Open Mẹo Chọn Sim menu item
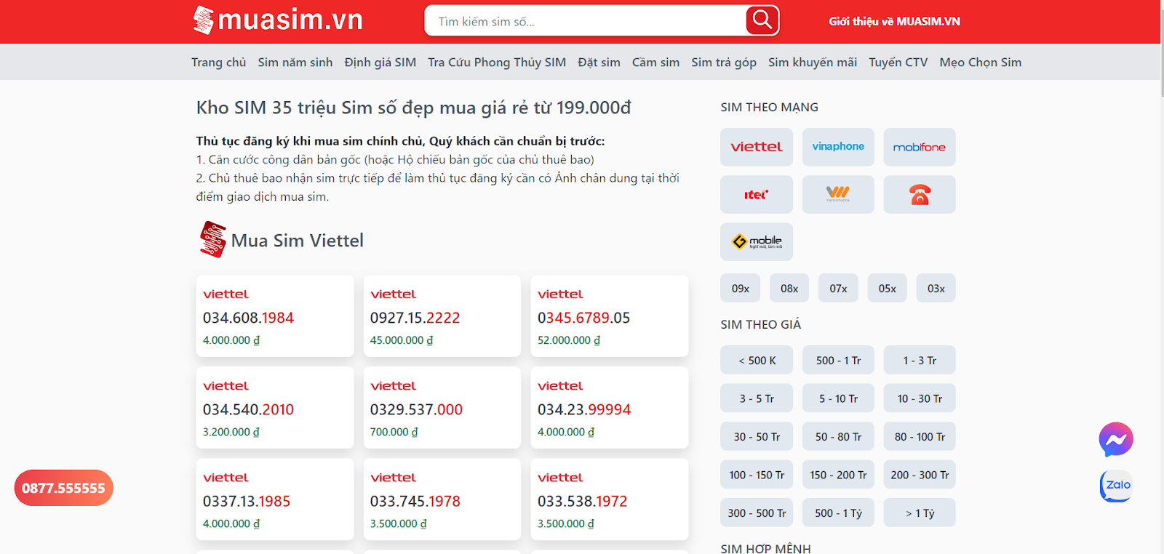1164x554 pixels. (980, 63)
